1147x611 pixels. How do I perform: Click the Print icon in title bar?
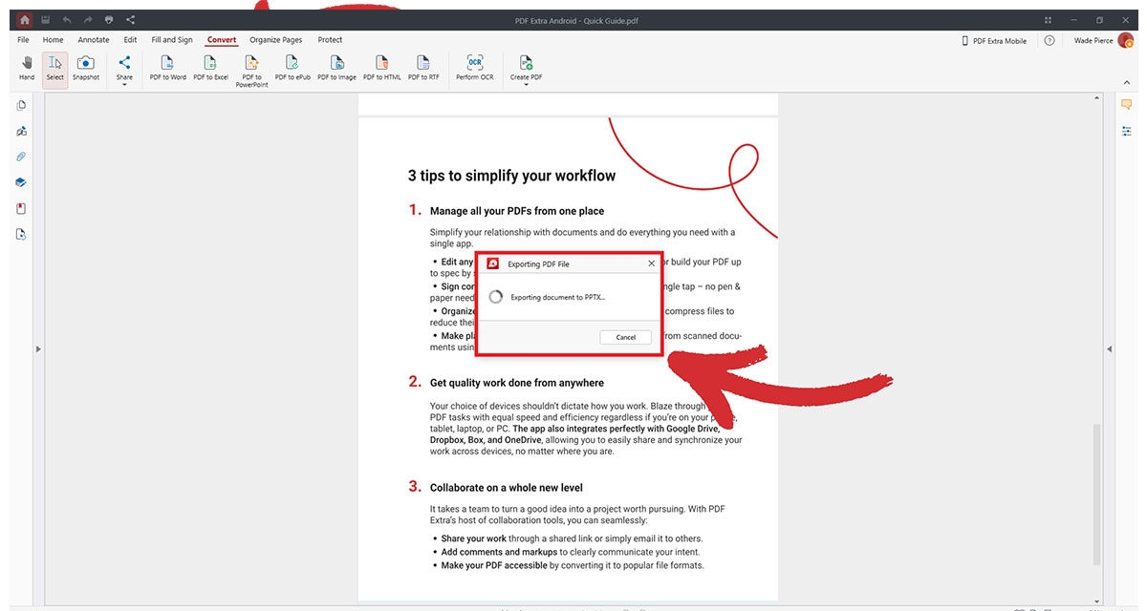[109, 19]
